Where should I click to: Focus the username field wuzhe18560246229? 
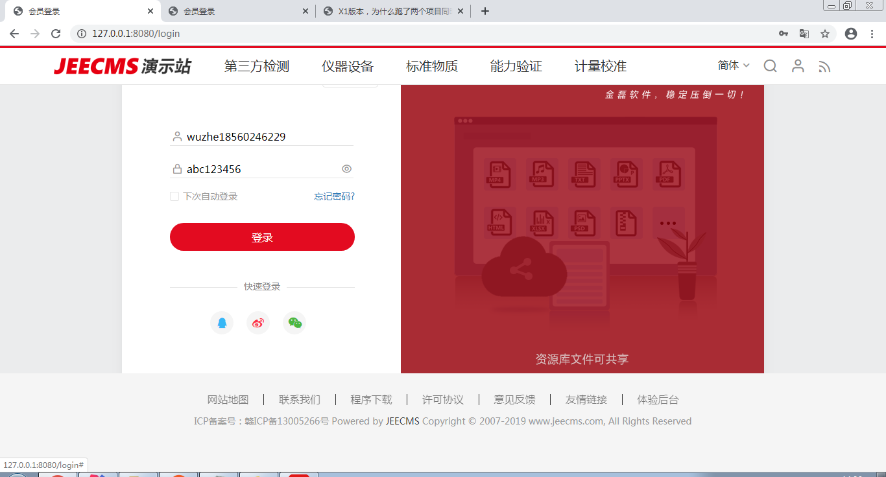(262, 137)
